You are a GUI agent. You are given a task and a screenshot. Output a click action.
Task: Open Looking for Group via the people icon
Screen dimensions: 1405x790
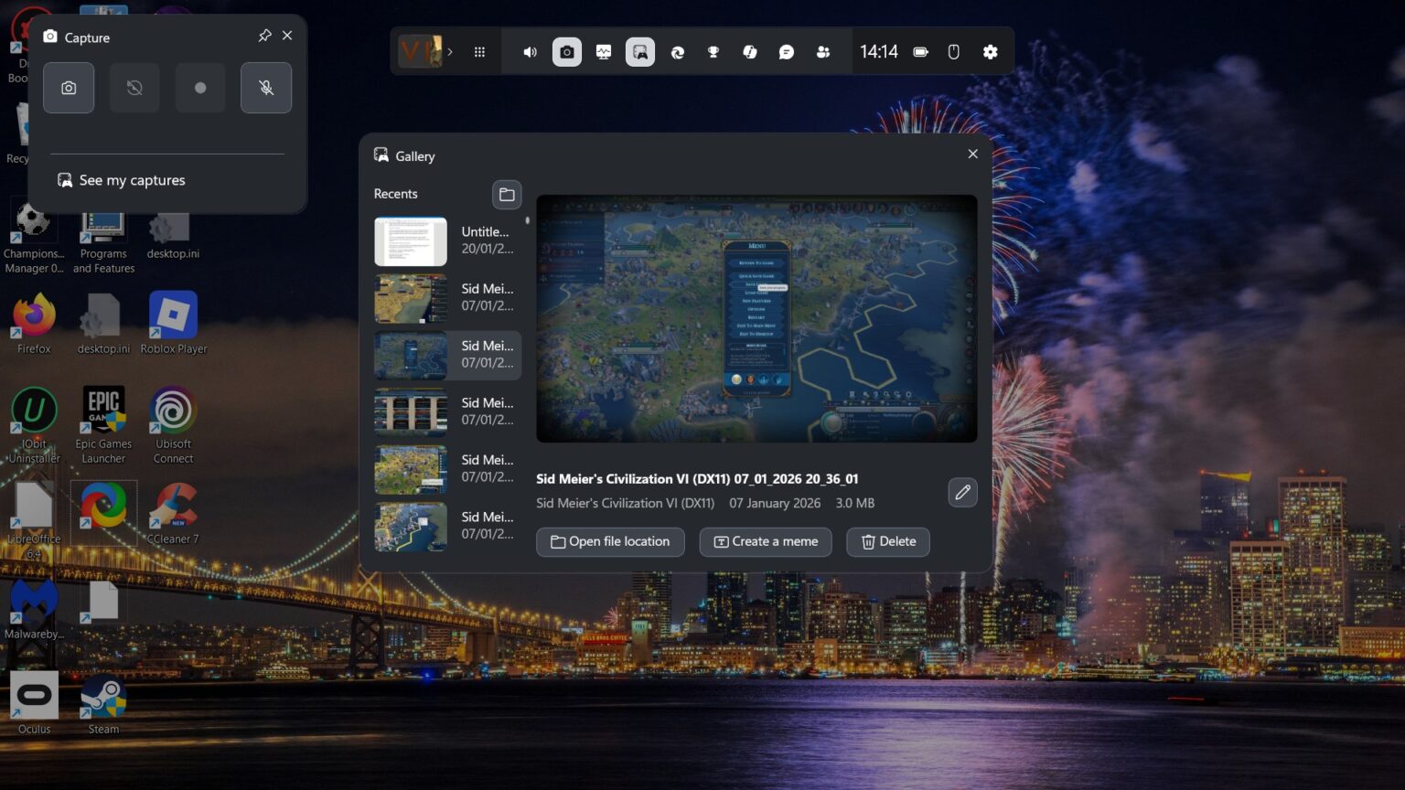822,52
